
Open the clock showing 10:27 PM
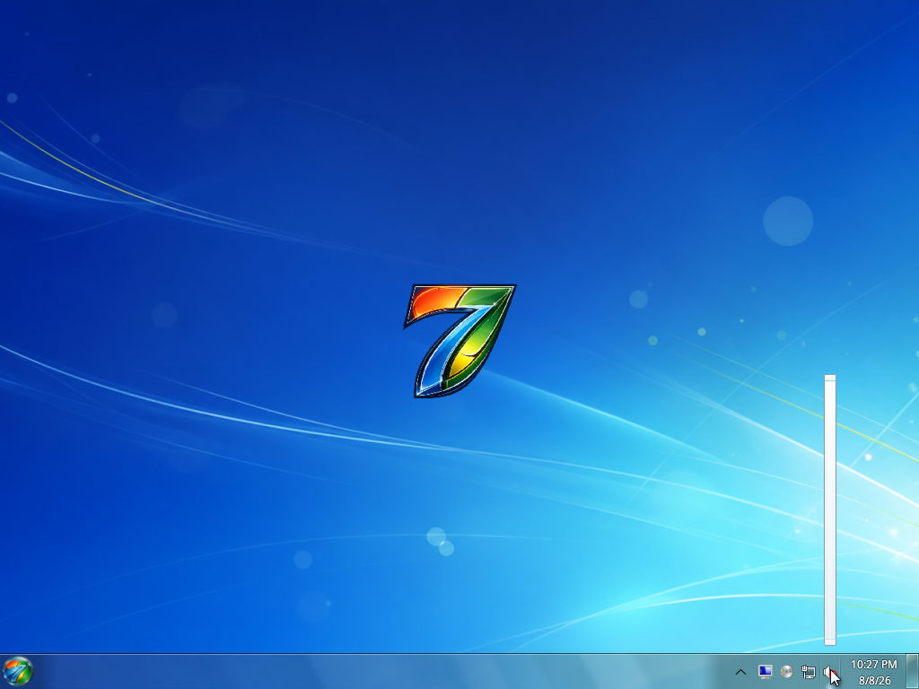(x=874, y=672)
